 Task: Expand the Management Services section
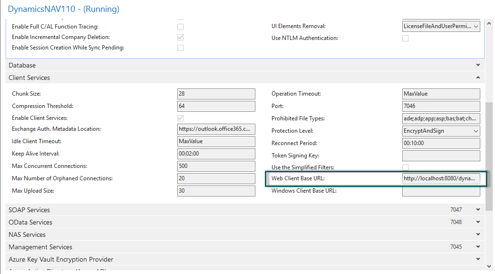[478, 246]
